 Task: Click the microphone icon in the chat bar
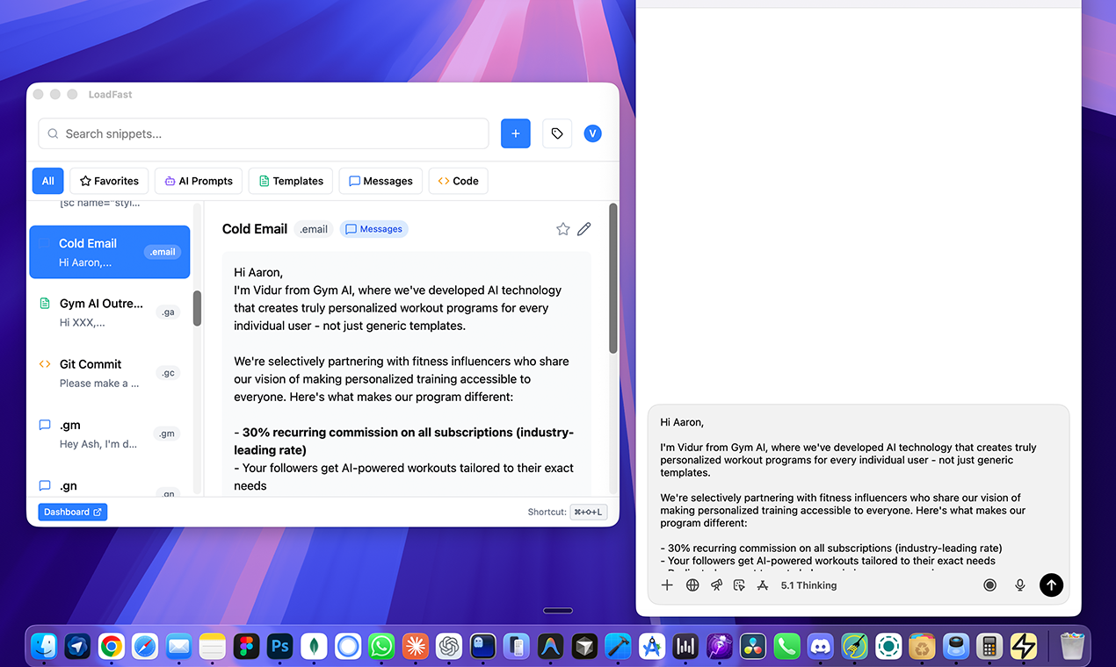(1019, 585)
